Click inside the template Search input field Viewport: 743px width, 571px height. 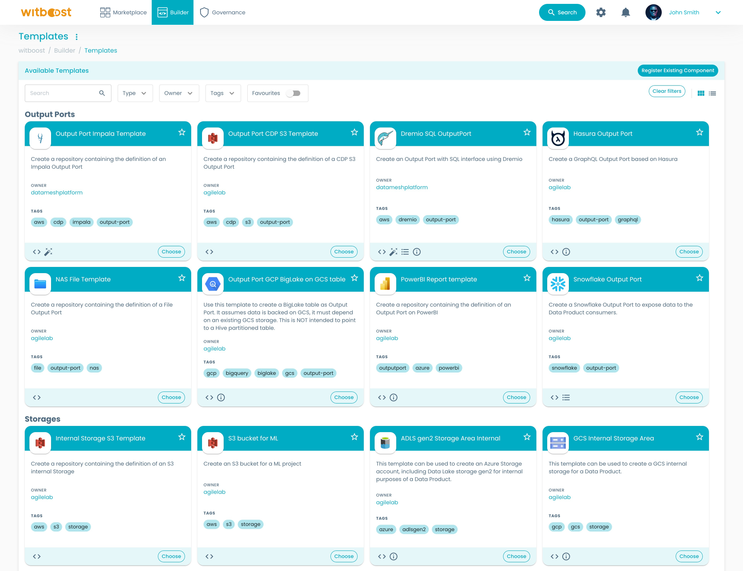tap(62, 93)
